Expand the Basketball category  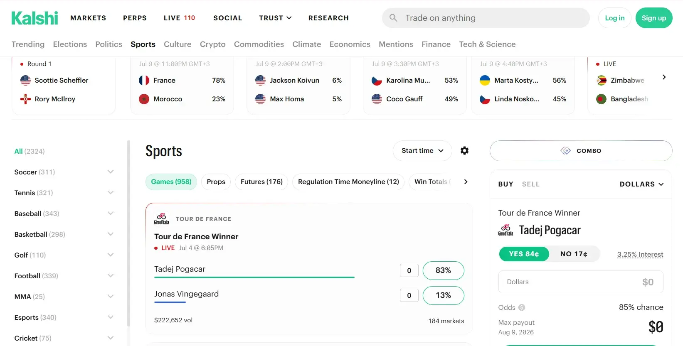click(111, 234)
